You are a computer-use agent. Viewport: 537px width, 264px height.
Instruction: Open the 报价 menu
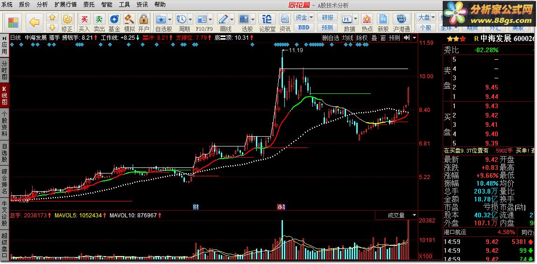[x=24, y=5]
